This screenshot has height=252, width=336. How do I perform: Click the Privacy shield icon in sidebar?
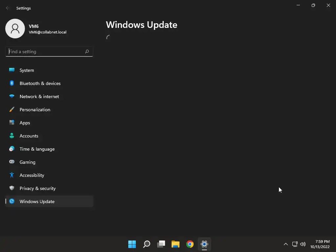click(x=12, y=188)
